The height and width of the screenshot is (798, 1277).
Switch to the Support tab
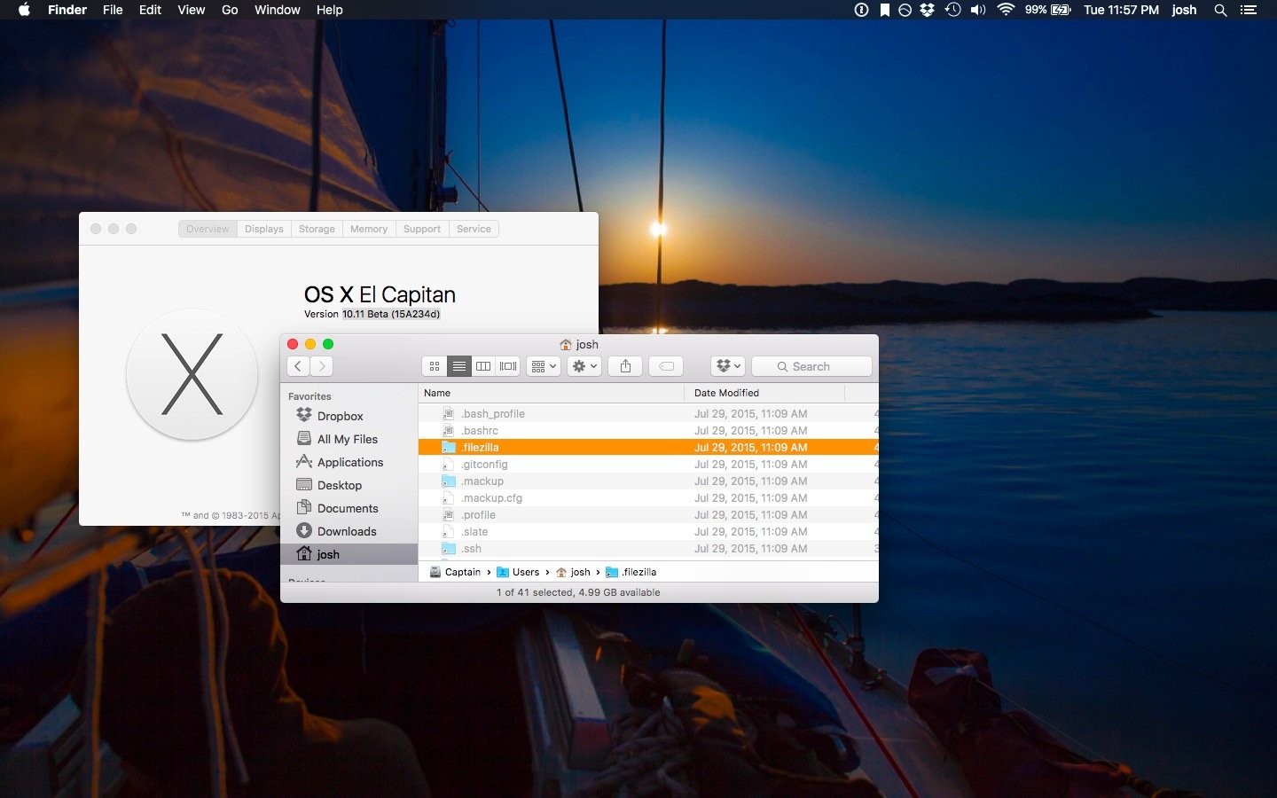422,229
